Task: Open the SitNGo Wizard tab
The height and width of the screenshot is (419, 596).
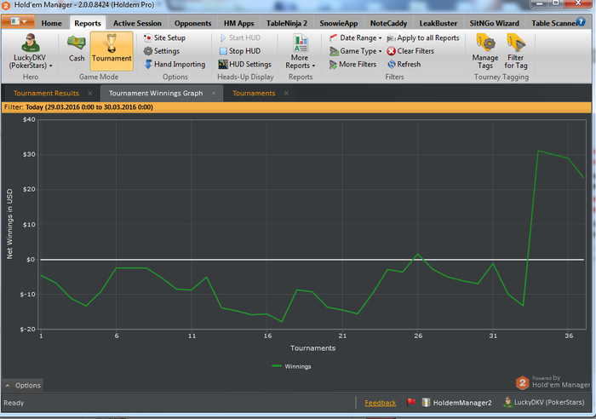Action: tap(494, 23)
